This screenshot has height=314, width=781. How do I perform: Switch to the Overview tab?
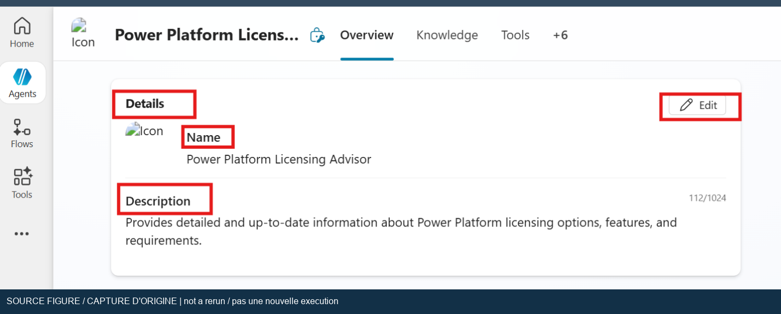tap(366, 36)
